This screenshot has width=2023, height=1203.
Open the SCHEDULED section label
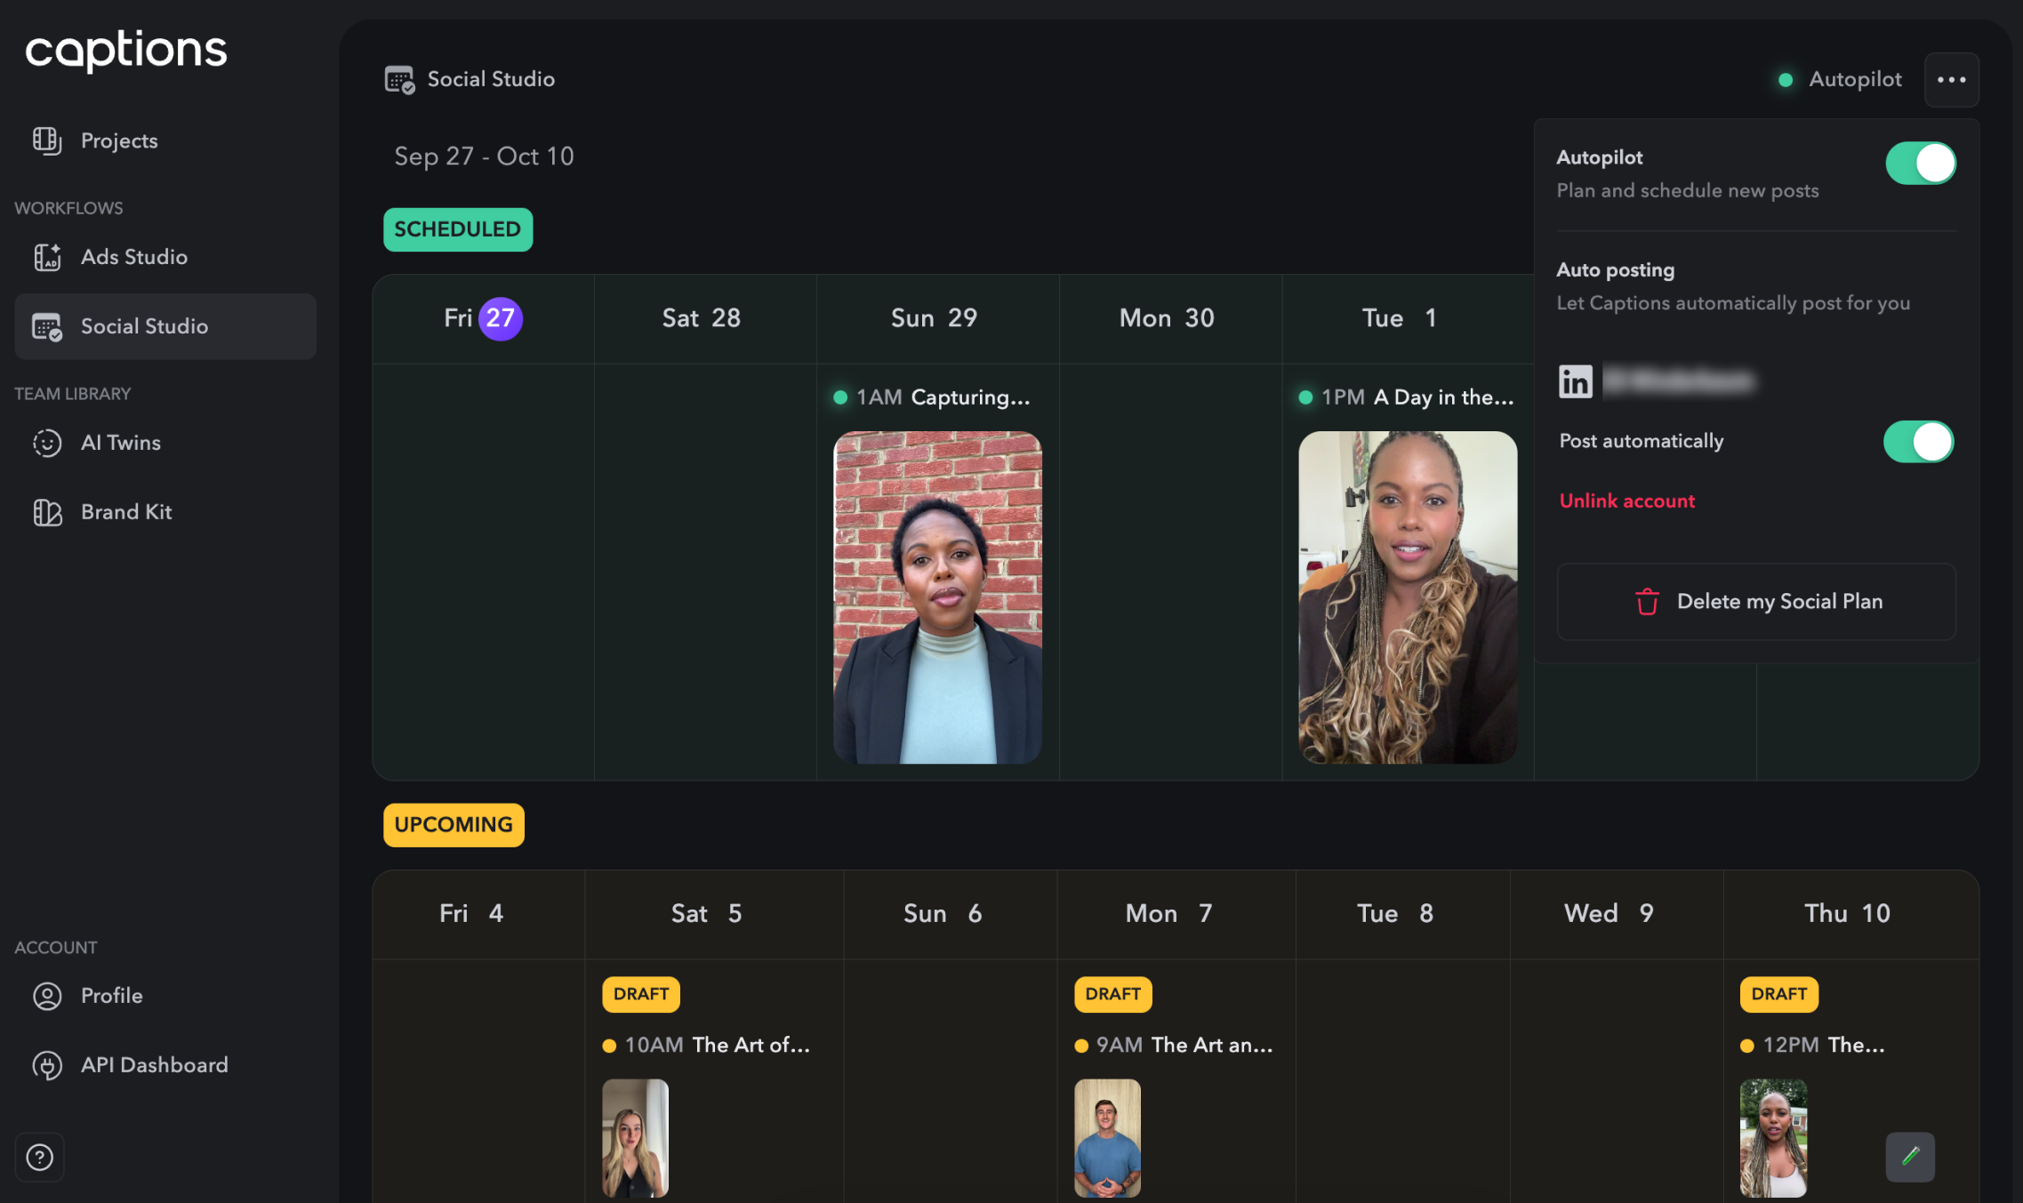(x=457, y=229)
